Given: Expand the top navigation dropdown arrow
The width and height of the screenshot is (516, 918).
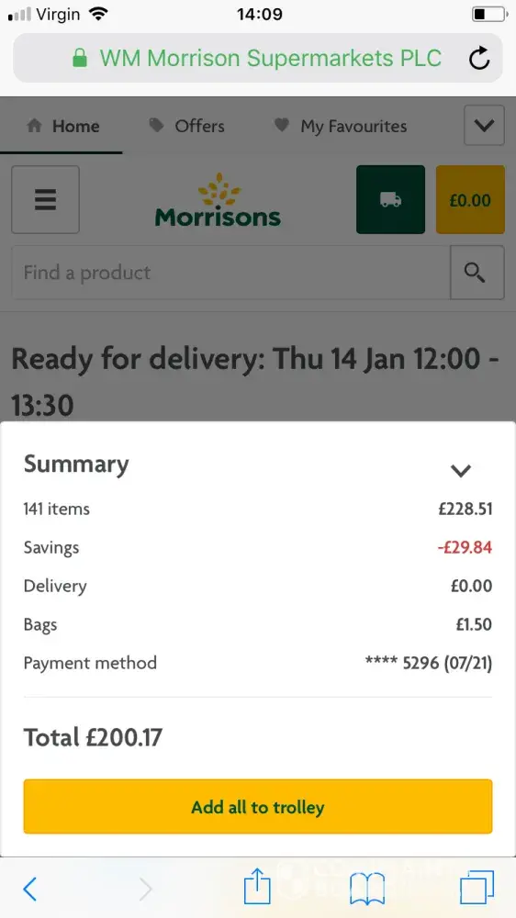Looking at the screenshot, I should pyautogui.click(x=484, y=125).
